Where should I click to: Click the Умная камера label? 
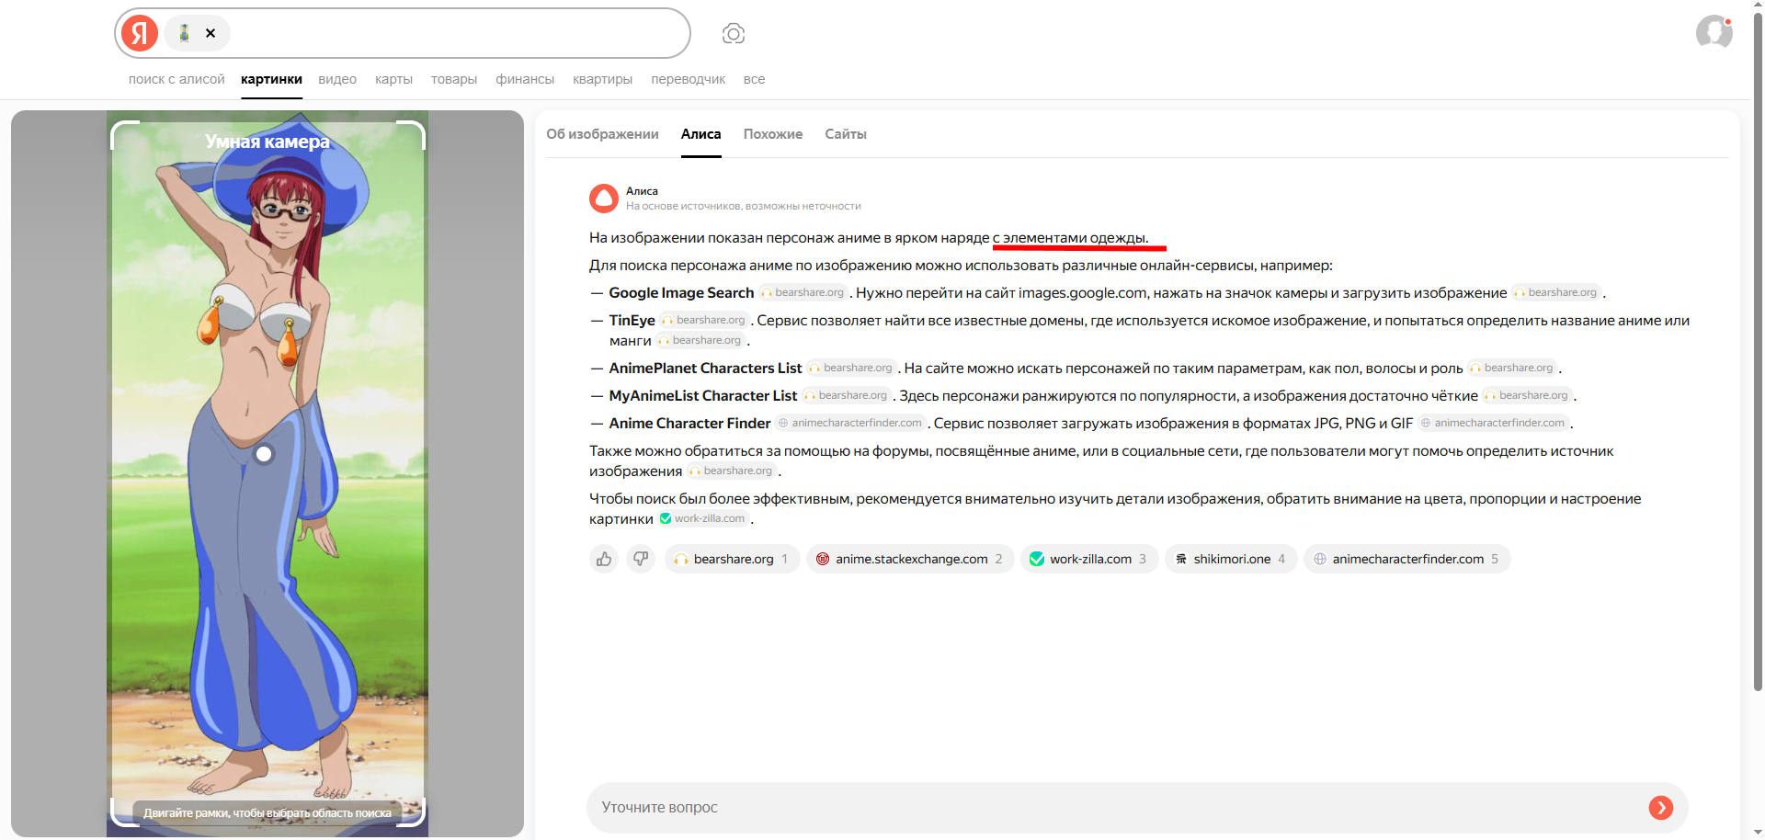point(268,142)
